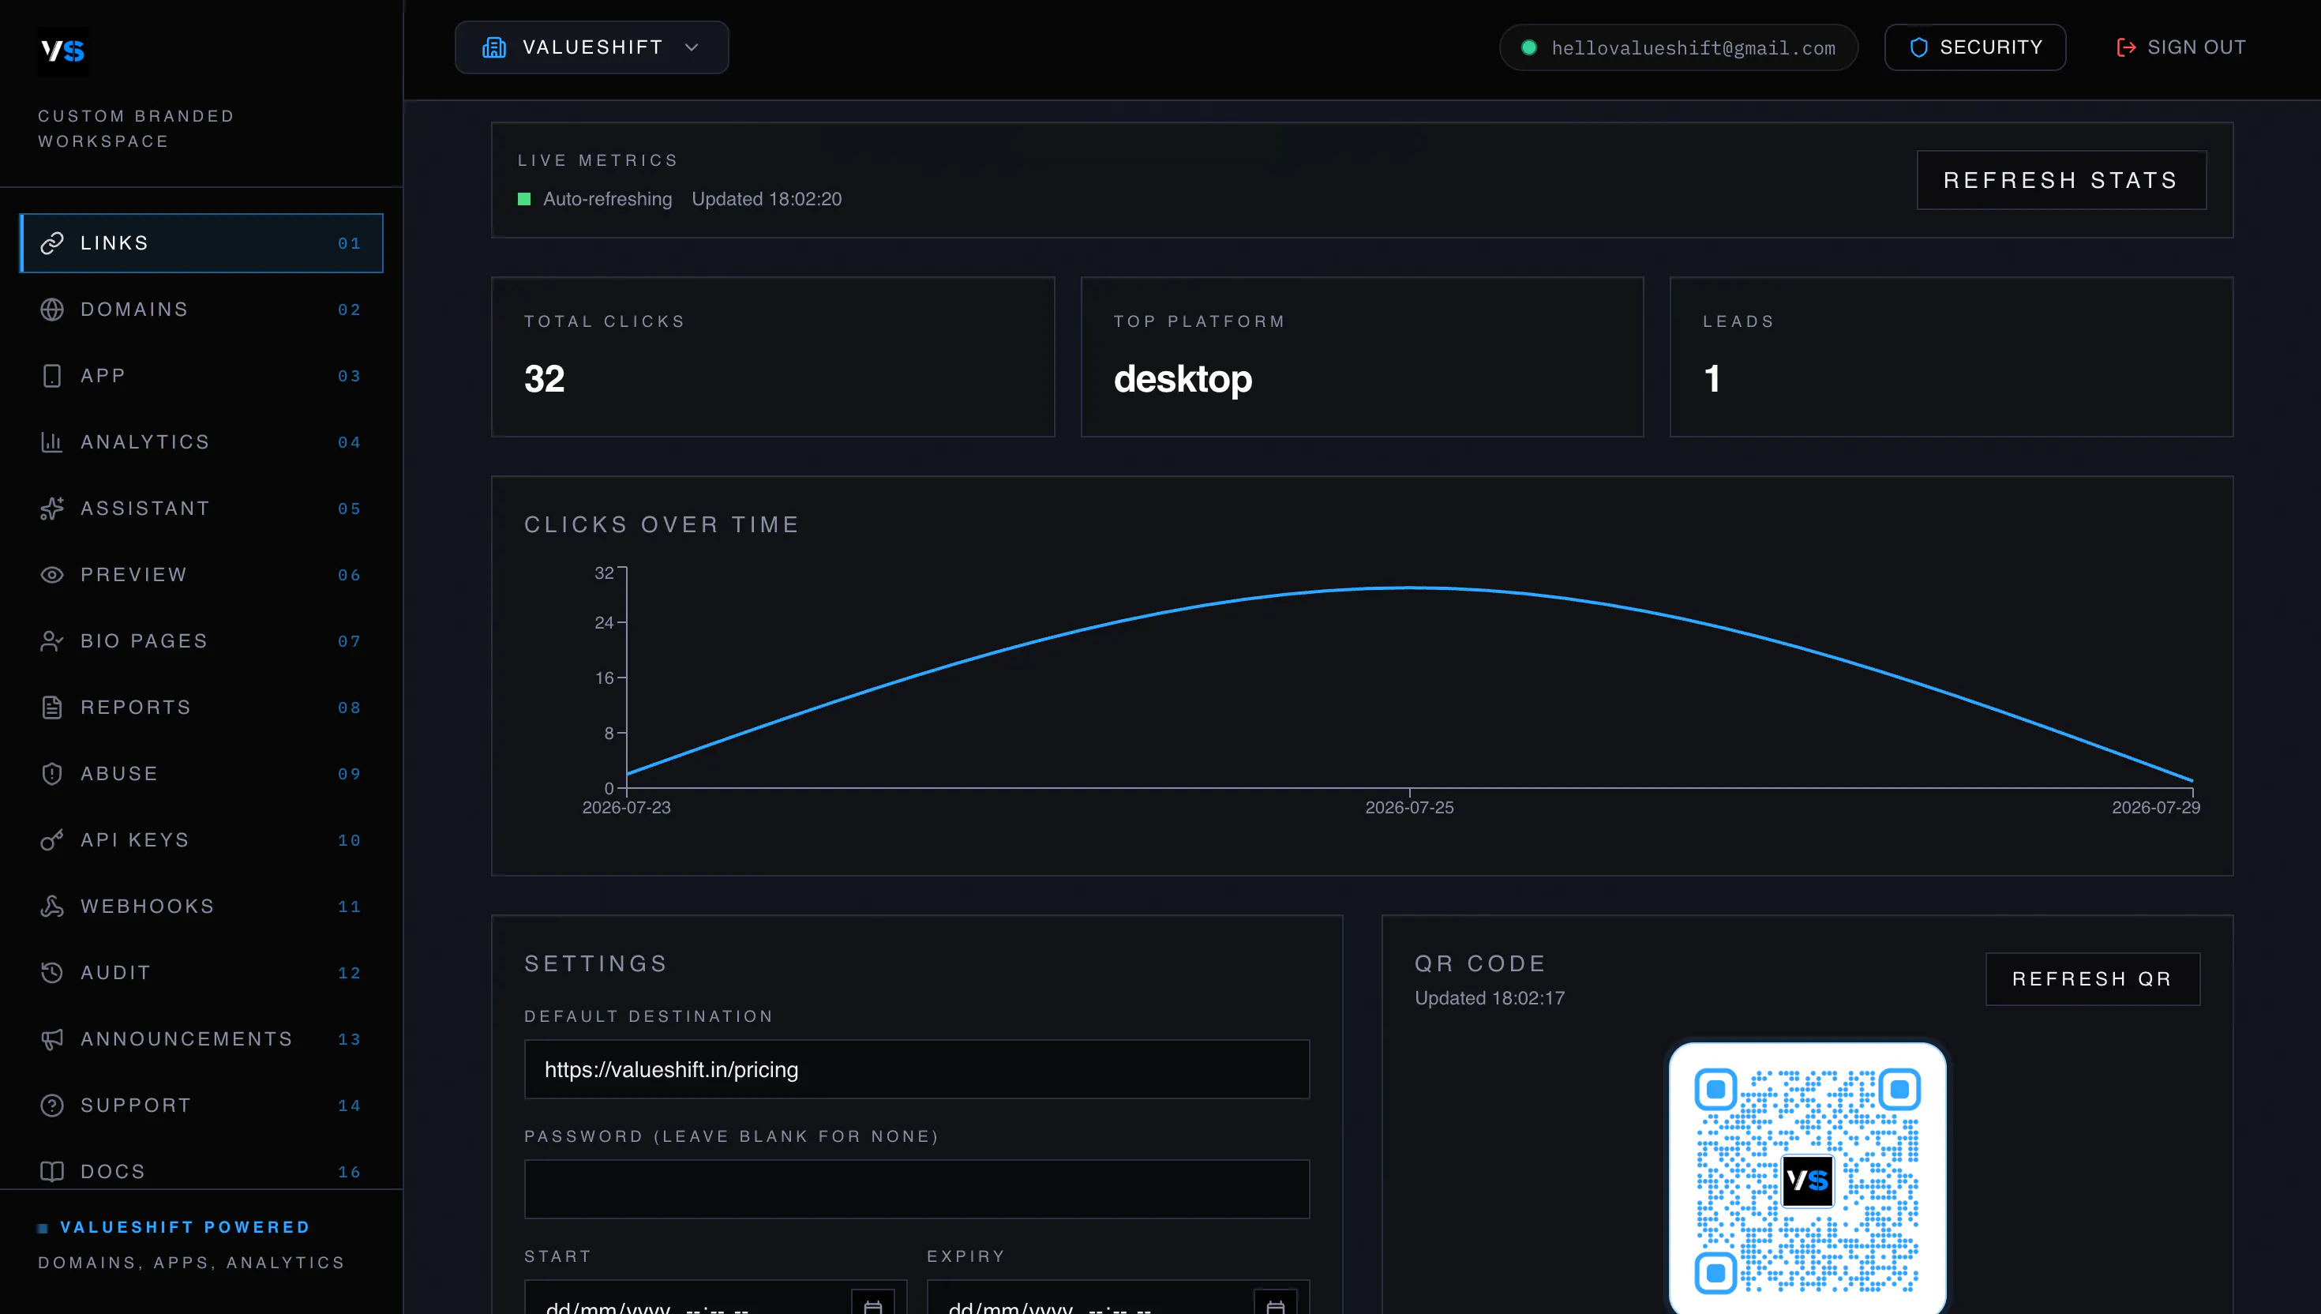Click the Links chain icon
The image size is (2321, 1314).
tap(52, 242)
